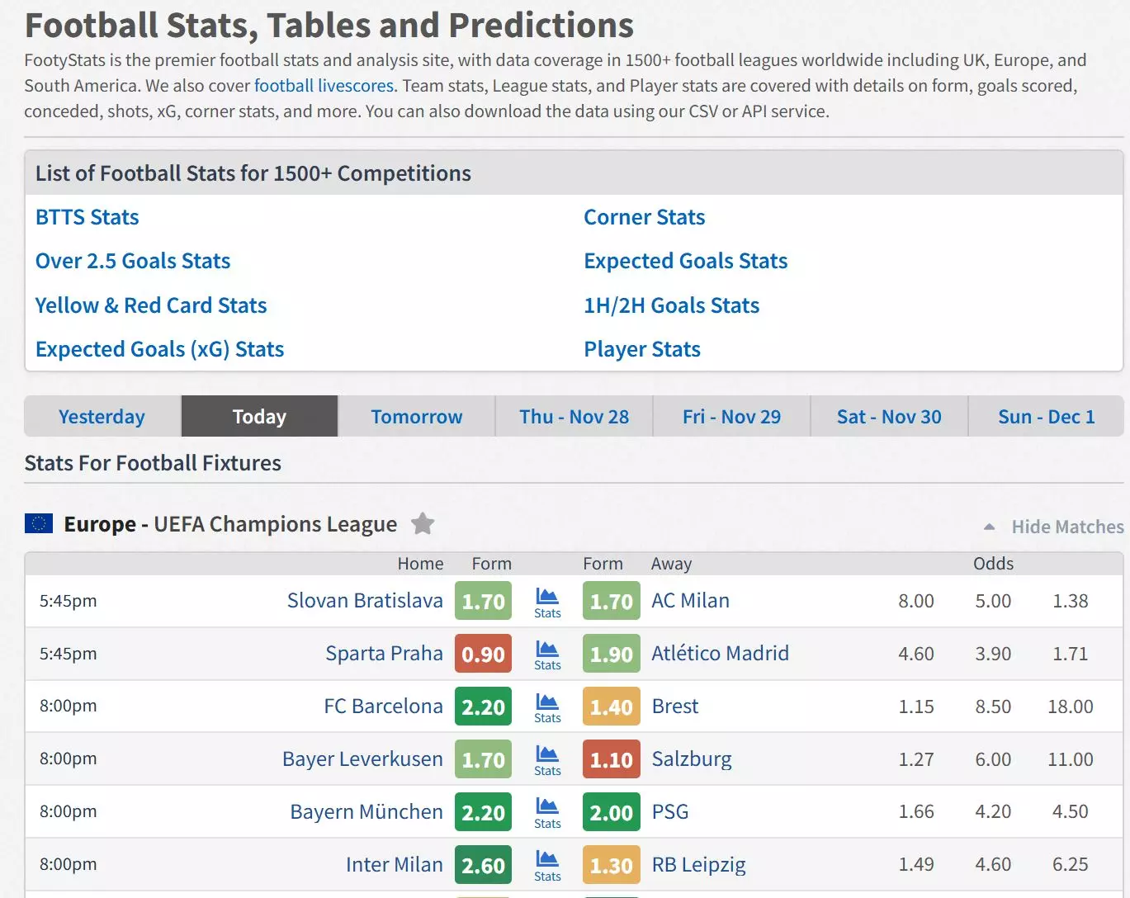Open the Fri - Nov 29 tab
Screen dimensions: 1130x898
(731, 416)
